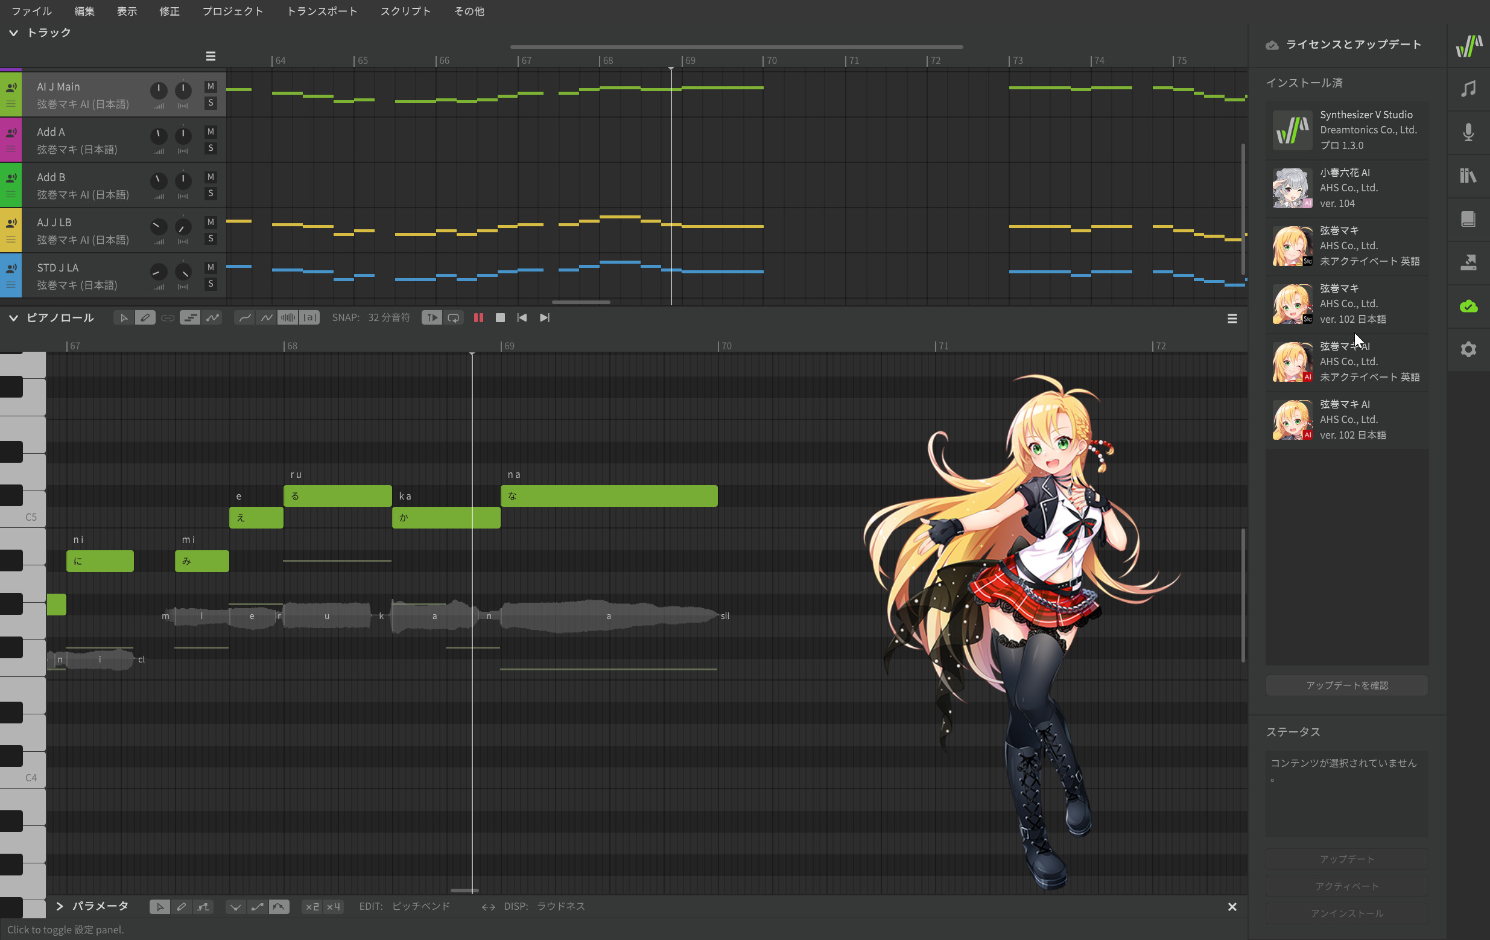Click the green cloud License and Updates icon
The width and height of the screenshot is (1490, 940).
(x=1468, y=306)
